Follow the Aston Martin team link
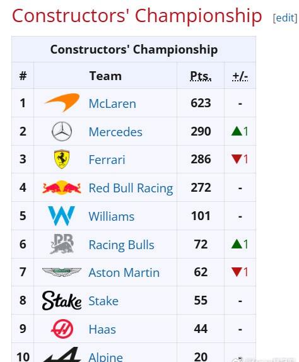 [124, 272]
